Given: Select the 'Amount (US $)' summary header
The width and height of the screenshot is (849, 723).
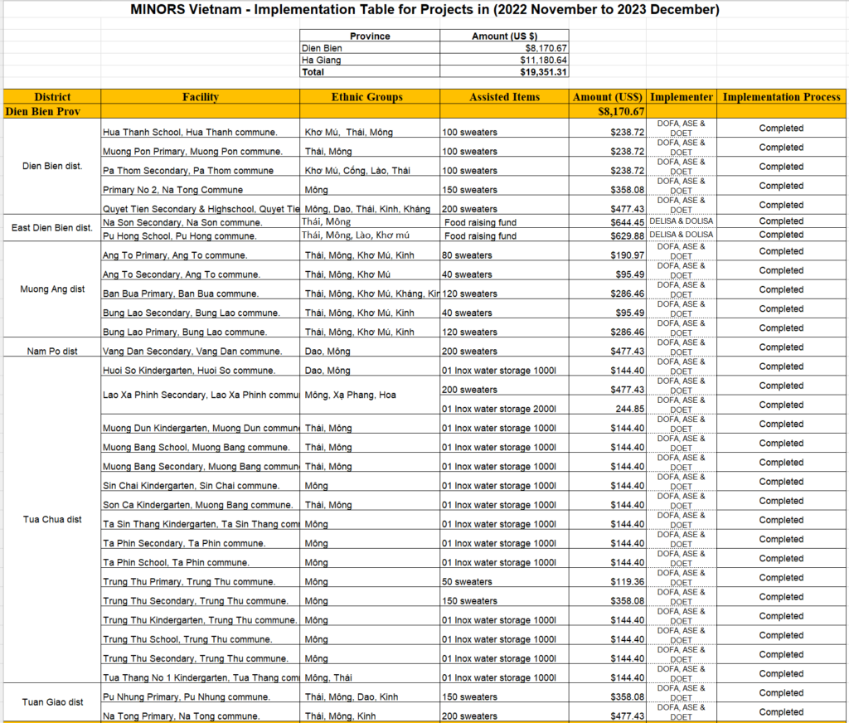Looking at the screenshot, I should point(504,36).
